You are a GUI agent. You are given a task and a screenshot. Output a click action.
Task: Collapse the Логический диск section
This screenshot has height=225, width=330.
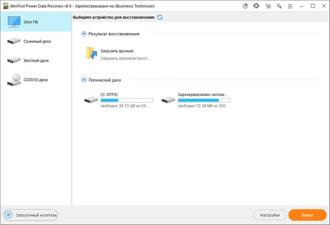point(84,80)
